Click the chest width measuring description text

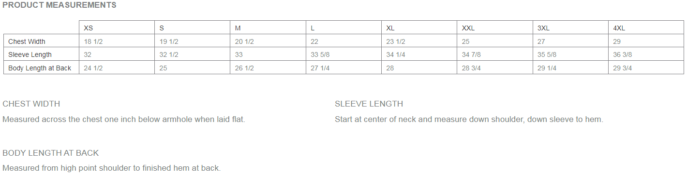pyautogui.click(x=124, y=119)
